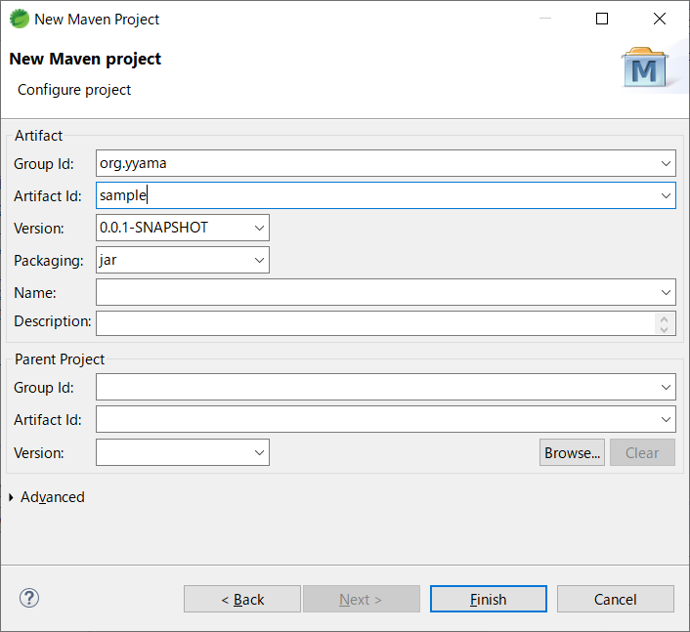
Task: Click the 'New Maven project' heading
Action: click(85, 59)
